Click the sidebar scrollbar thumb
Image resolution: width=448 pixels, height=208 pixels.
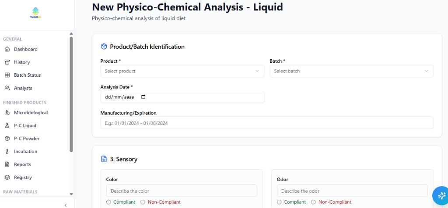[71, 94]
